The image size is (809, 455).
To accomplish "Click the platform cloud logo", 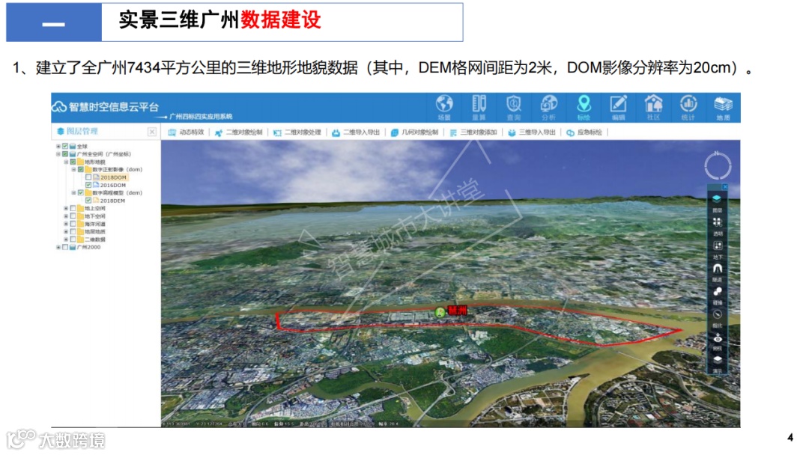I will coord(59,107).
